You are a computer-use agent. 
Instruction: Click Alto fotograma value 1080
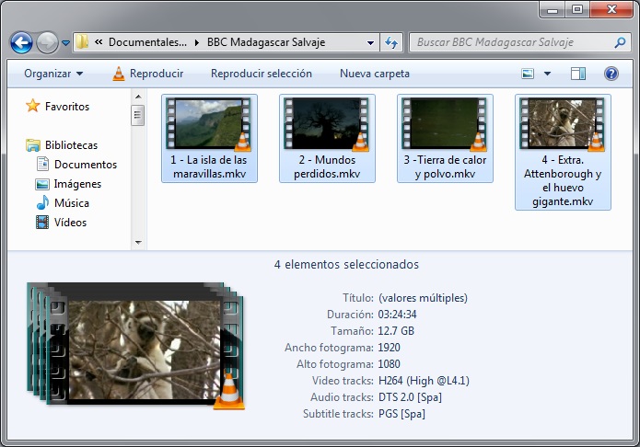pos(389,364)
